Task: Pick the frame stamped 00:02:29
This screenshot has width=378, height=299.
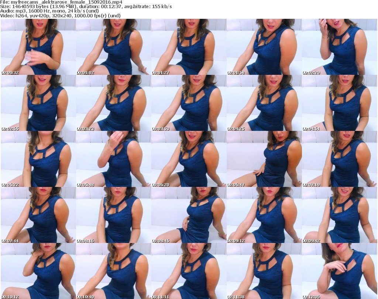Action: point(339,47)
